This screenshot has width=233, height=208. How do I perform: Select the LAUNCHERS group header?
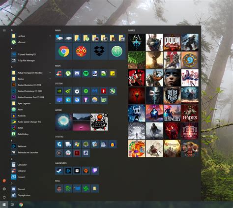pyautogui.click(x=61, y=163)
